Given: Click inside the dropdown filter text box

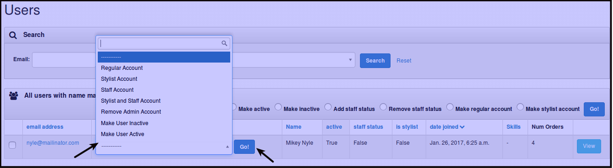Looking at the screenshot, I should [x=164, y=43].
